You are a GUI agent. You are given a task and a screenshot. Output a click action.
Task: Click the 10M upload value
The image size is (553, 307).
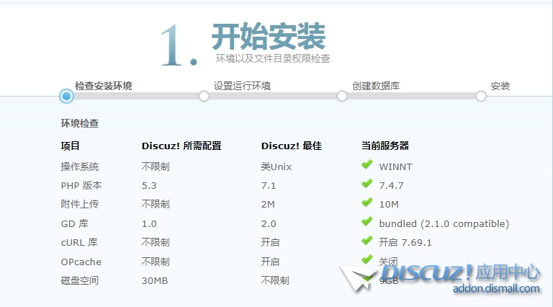(x=389, y=205)
